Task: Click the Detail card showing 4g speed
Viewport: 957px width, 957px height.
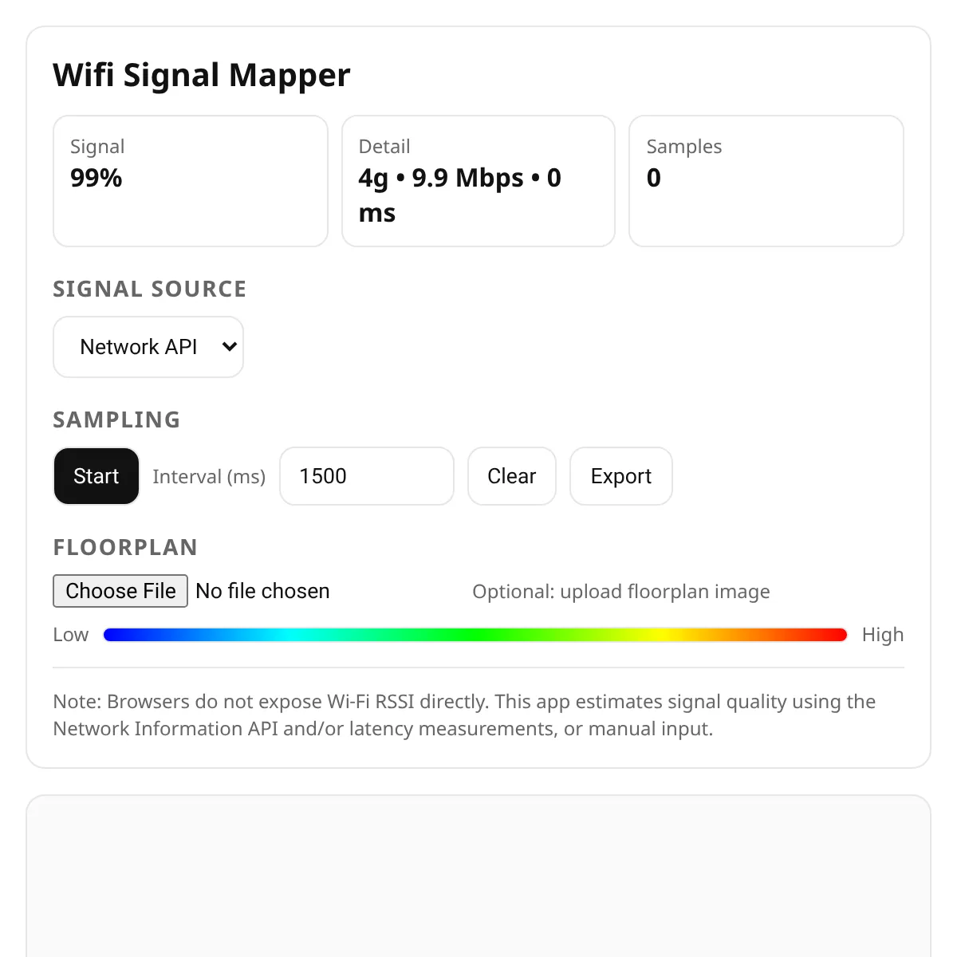Action: pyautogui.click(x=478, y=181)
